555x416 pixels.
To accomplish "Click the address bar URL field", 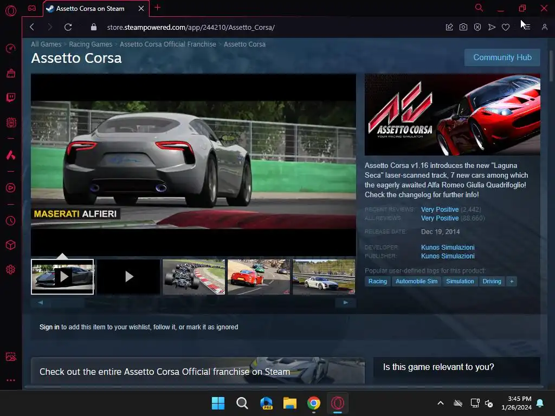I will click(191, 27).
